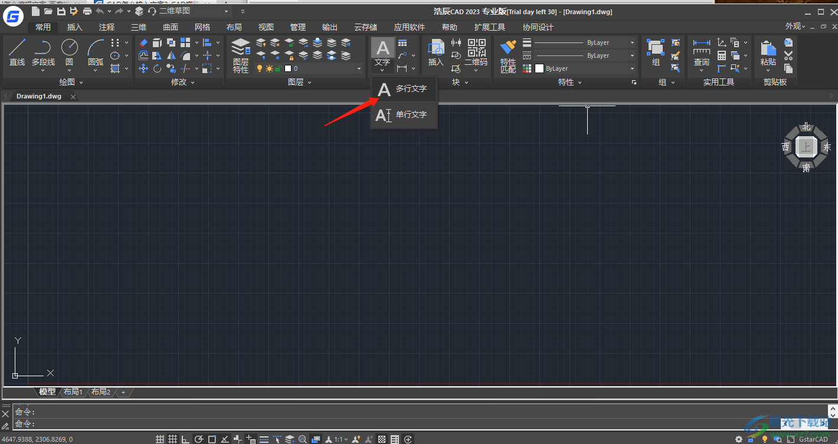Select the 模型 model tab
Image resolution: width=838 pixels, height=444 pixels.
[47, 392]
